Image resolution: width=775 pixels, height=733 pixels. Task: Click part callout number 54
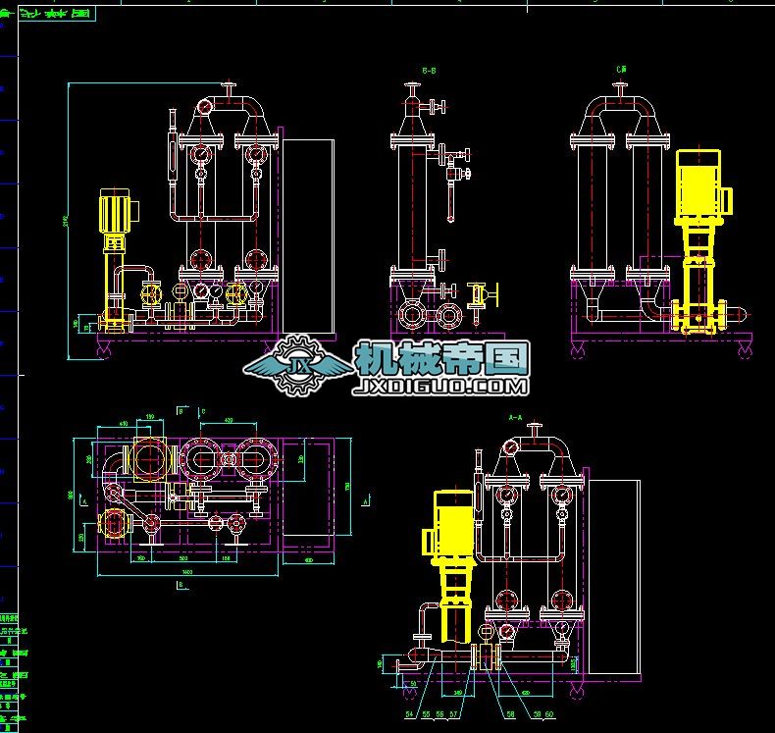coord(409,714)
